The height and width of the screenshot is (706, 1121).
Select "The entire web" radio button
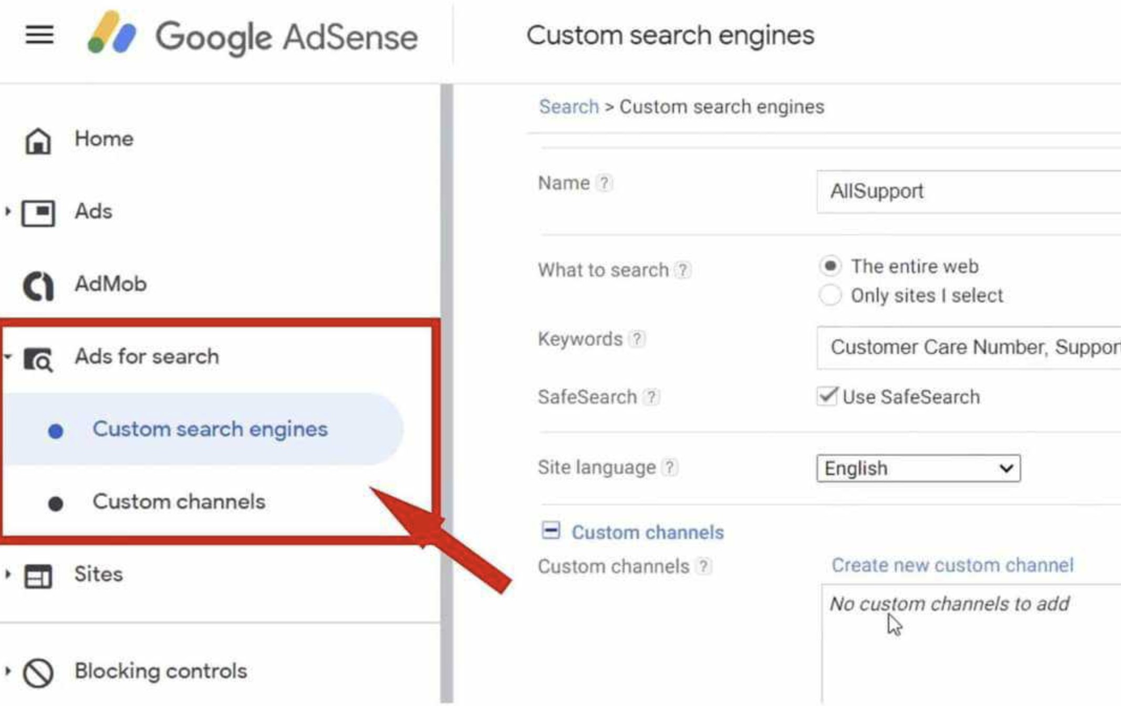point(830,266)
